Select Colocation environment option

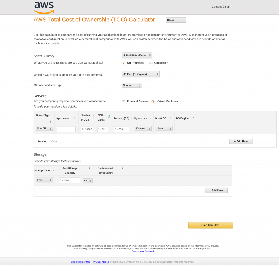point(151,63)
